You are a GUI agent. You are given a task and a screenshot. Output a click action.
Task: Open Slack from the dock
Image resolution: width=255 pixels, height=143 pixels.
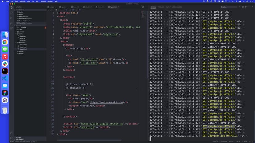point(5,64)
